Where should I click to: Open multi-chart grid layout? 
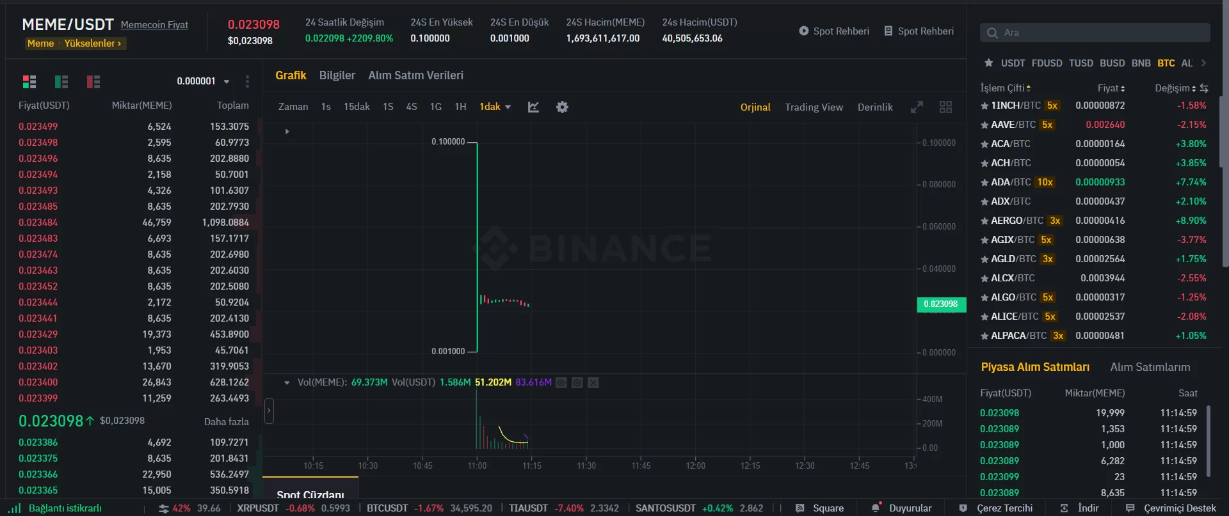point(945,107)
